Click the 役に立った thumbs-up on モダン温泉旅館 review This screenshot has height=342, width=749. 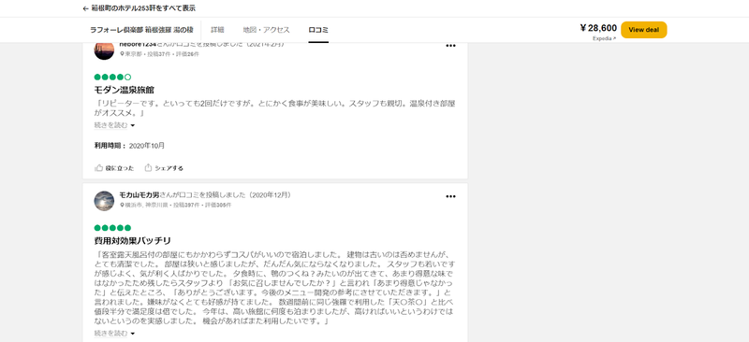(114, 168)
